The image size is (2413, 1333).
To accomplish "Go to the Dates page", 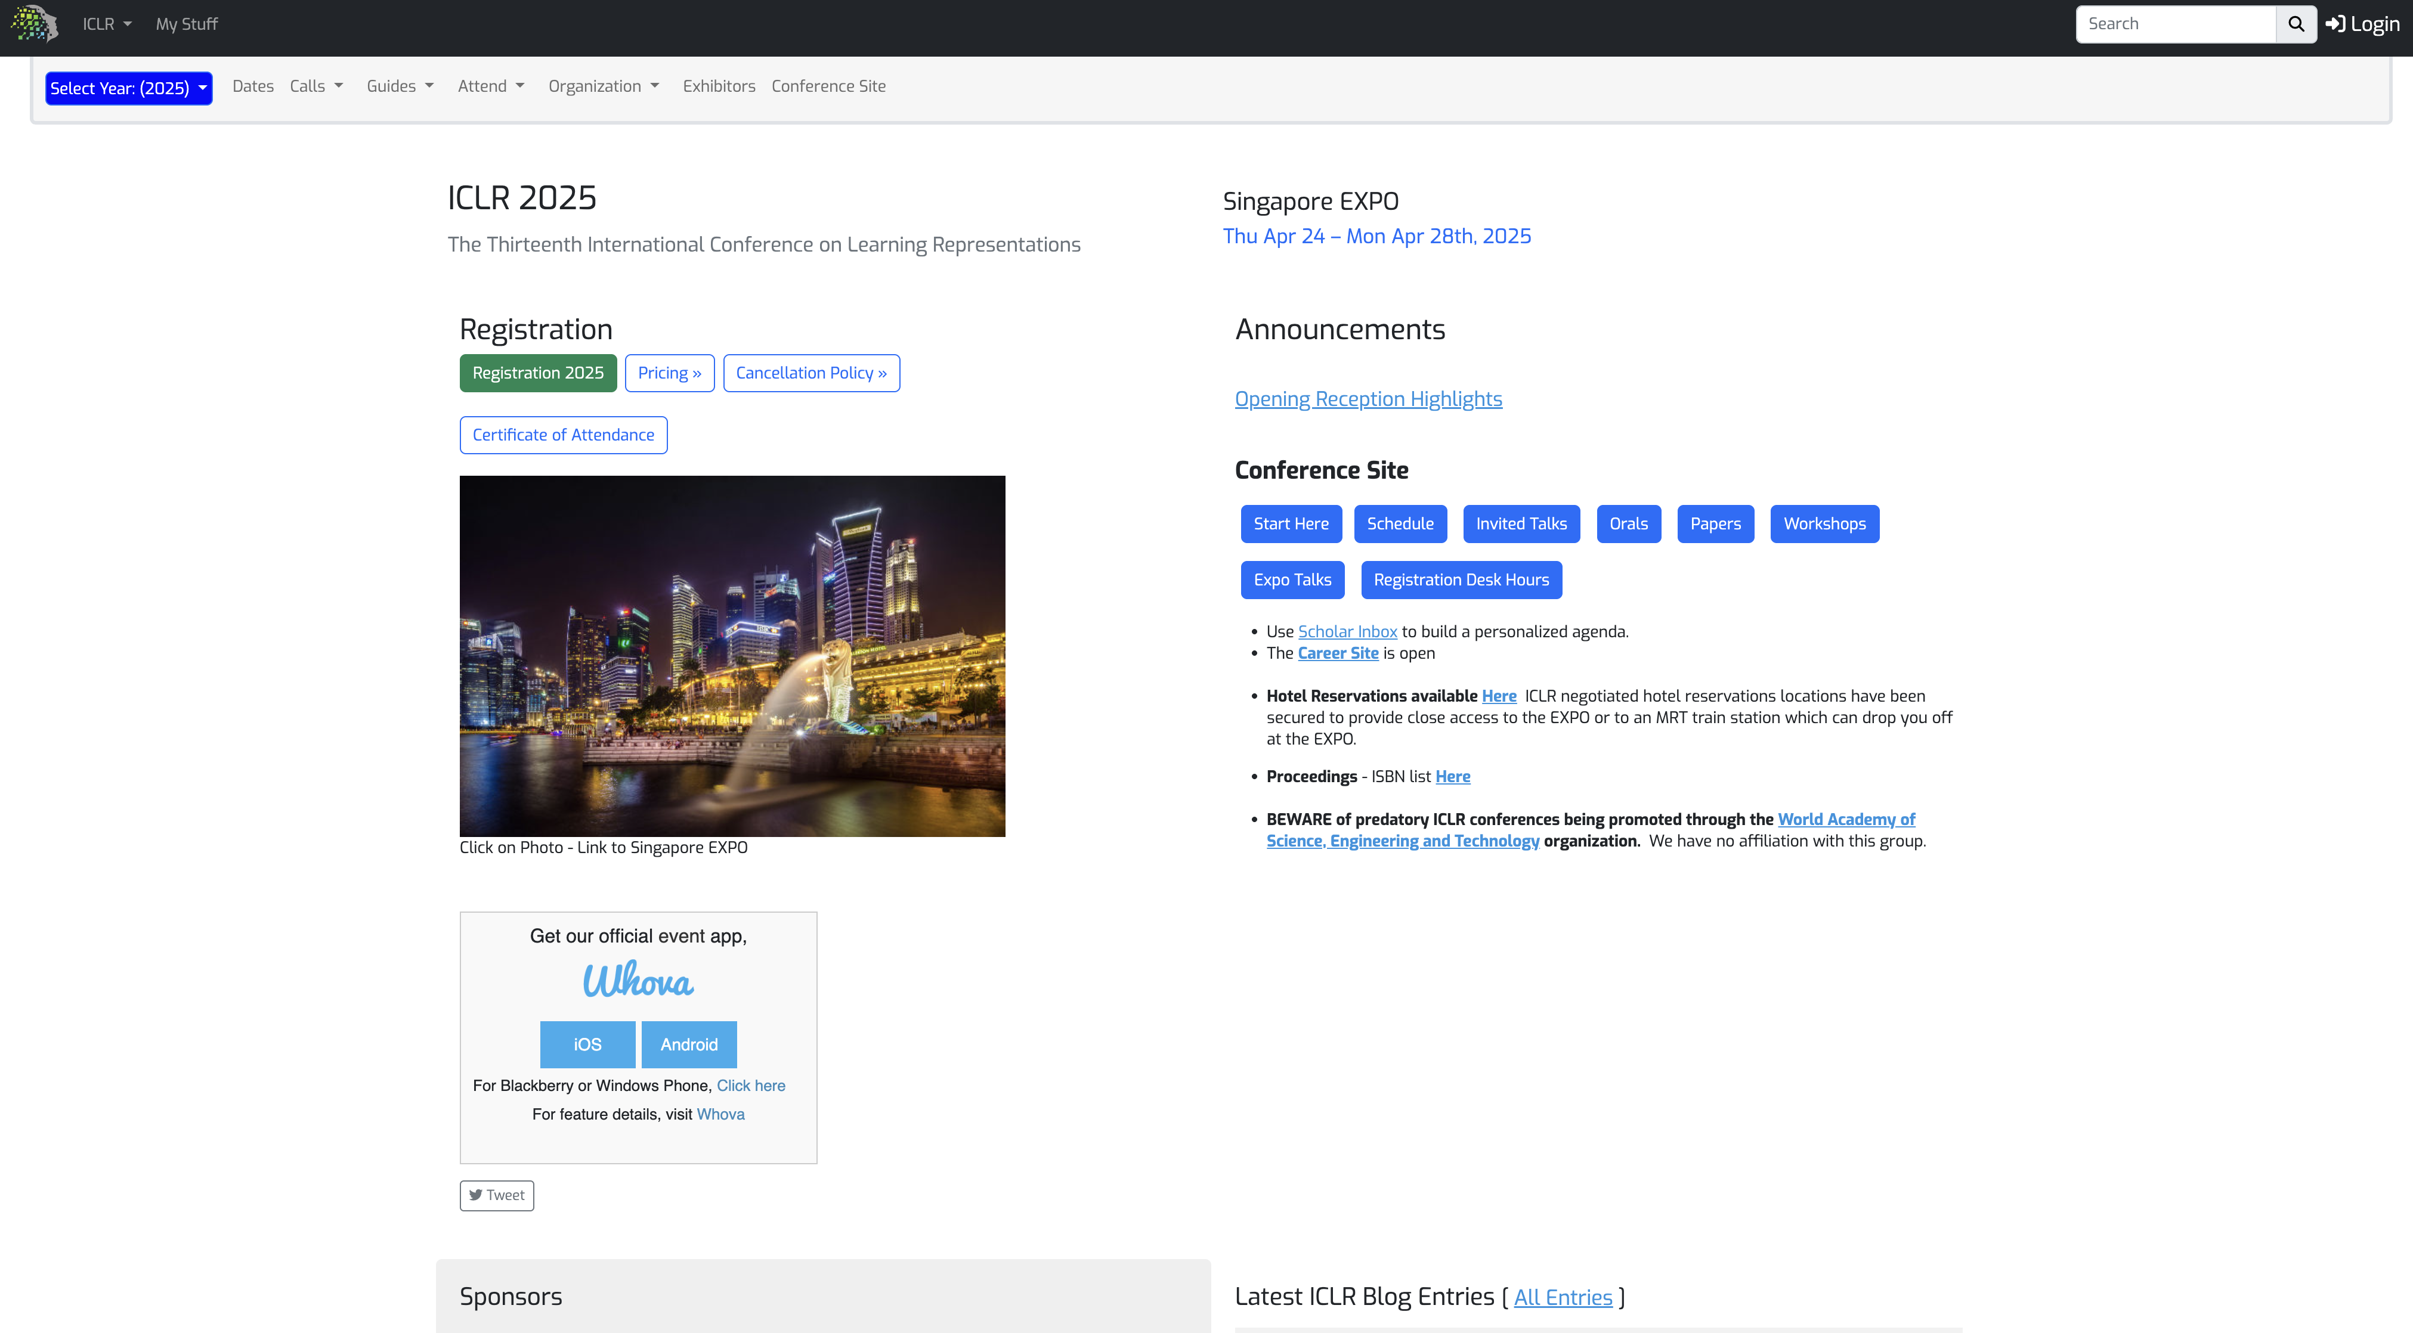I will pyautogui.click(x=253, y=86).
